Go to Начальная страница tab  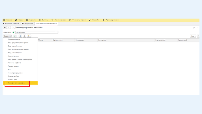(x=11, y=24)
